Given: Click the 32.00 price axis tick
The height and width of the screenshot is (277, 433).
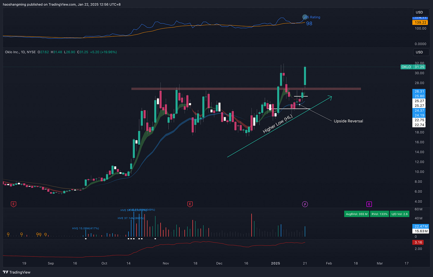Looking at the screenshot, I should click(419, 63).
